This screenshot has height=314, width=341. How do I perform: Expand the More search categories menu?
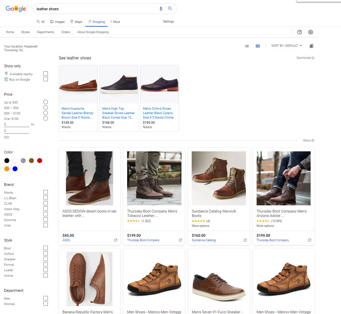coord(115,22)
